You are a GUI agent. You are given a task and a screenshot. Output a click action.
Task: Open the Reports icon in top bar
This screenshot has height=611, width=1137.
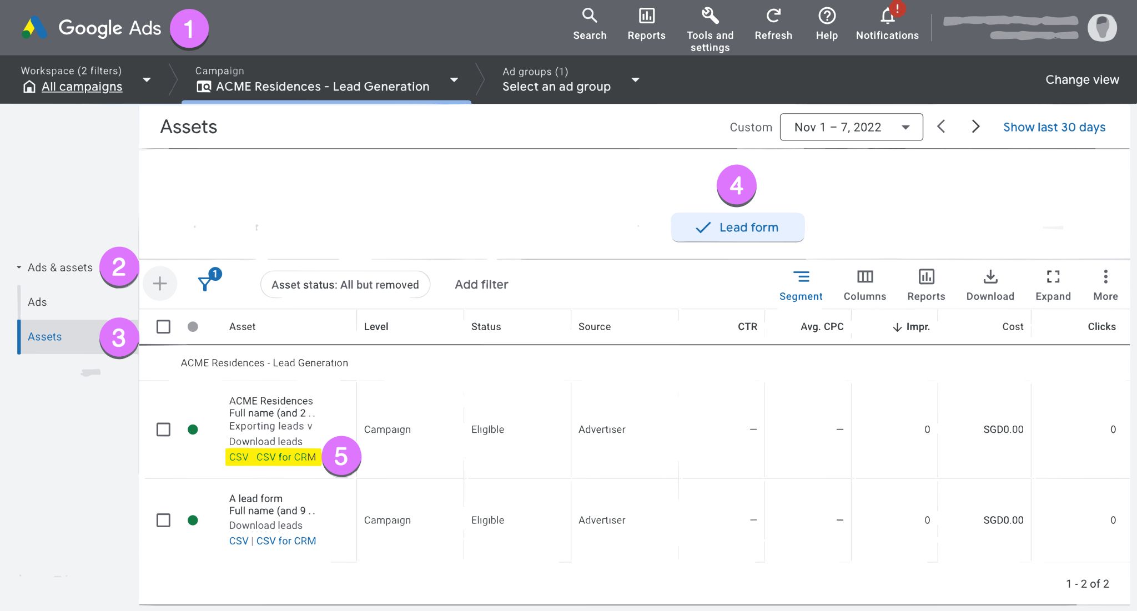(x=646, y=16)
